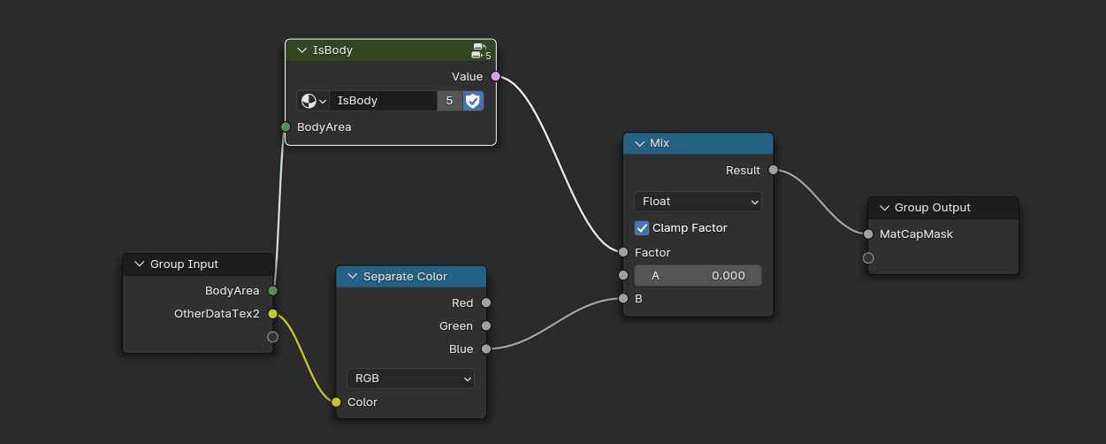1106x444 pixels.
Task: Click the IsBody group name field
Action: [382, 101]
